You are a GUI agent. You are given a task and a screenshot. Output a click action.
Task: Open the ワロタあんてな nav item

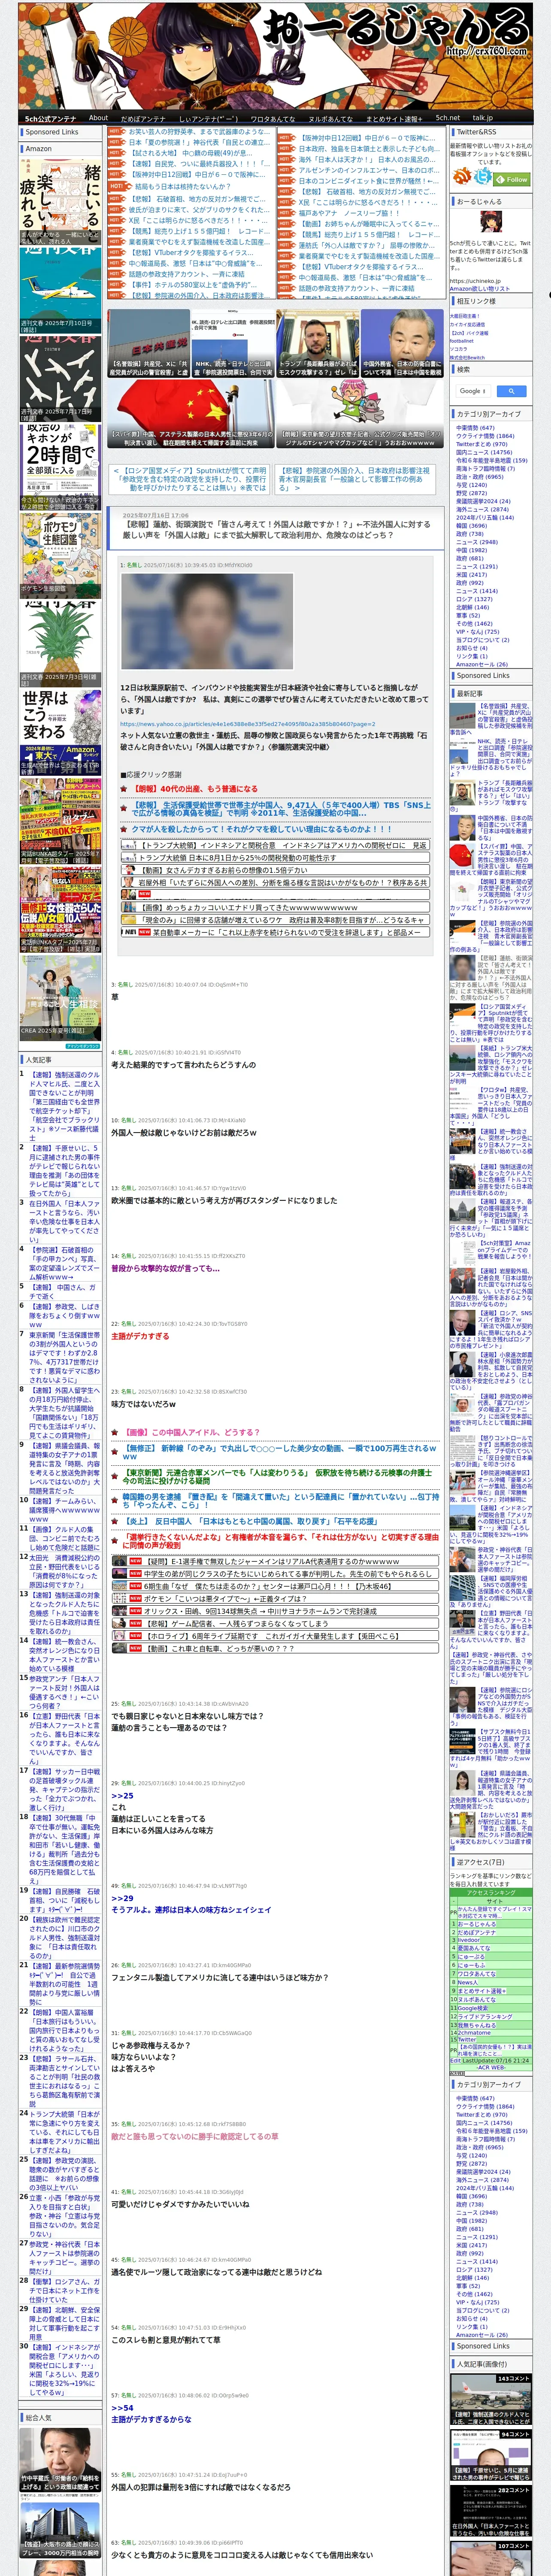pyautogui.click(x=273, y=118)
